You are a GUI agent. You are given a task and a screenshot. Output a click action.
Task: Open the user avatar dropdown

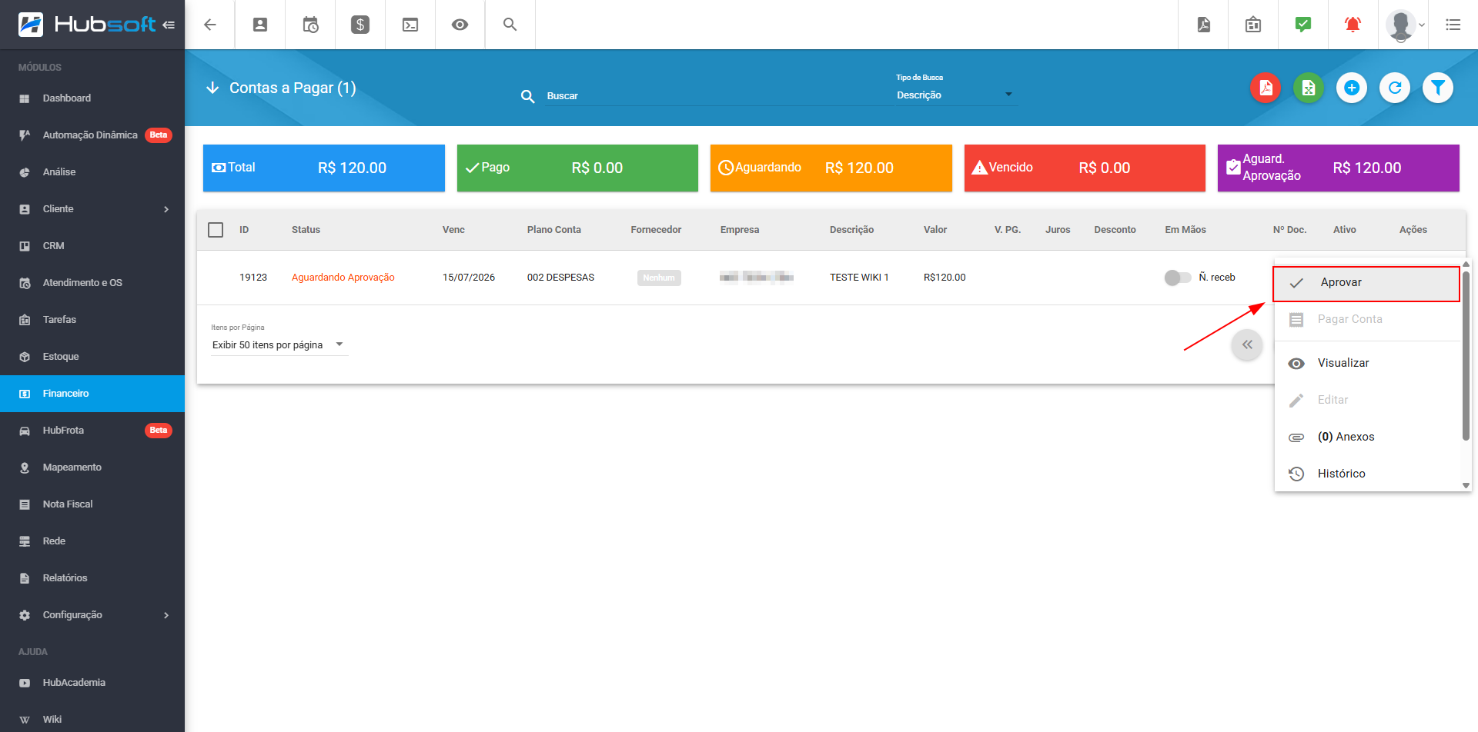click(x=1405, y=25)
